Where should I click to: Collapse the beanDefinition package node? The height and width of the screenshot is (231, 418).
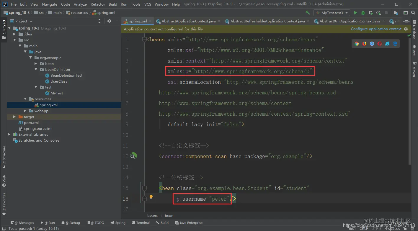point(36,70)
